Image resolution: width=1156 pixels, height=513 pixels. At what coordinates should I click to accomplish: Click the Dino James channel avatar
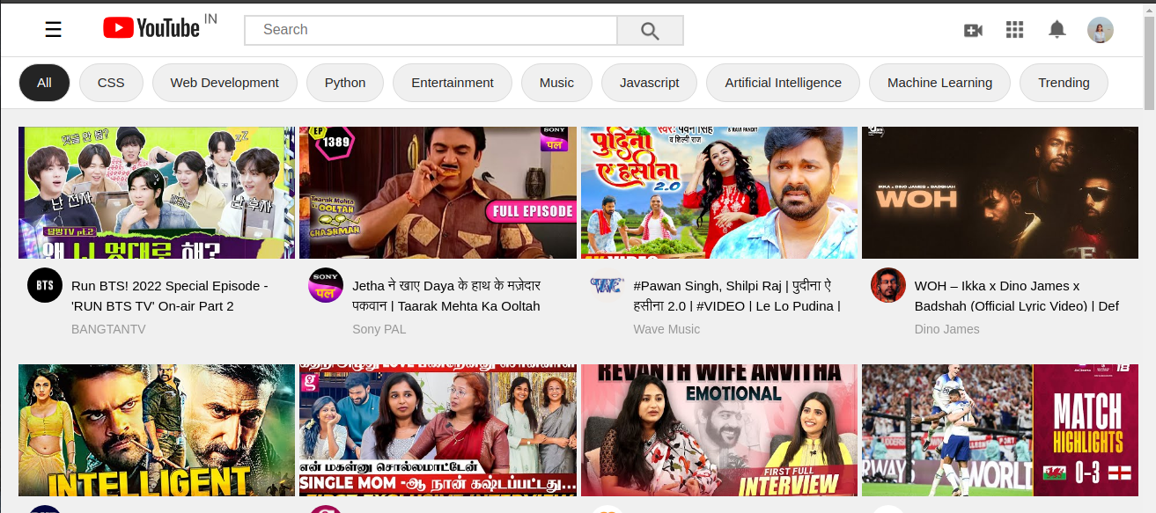click(887, 284)
